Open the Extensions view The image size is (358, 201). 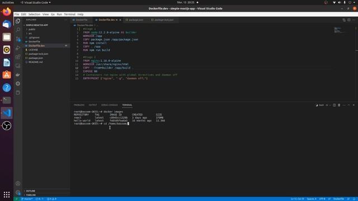tap(18, 57)
